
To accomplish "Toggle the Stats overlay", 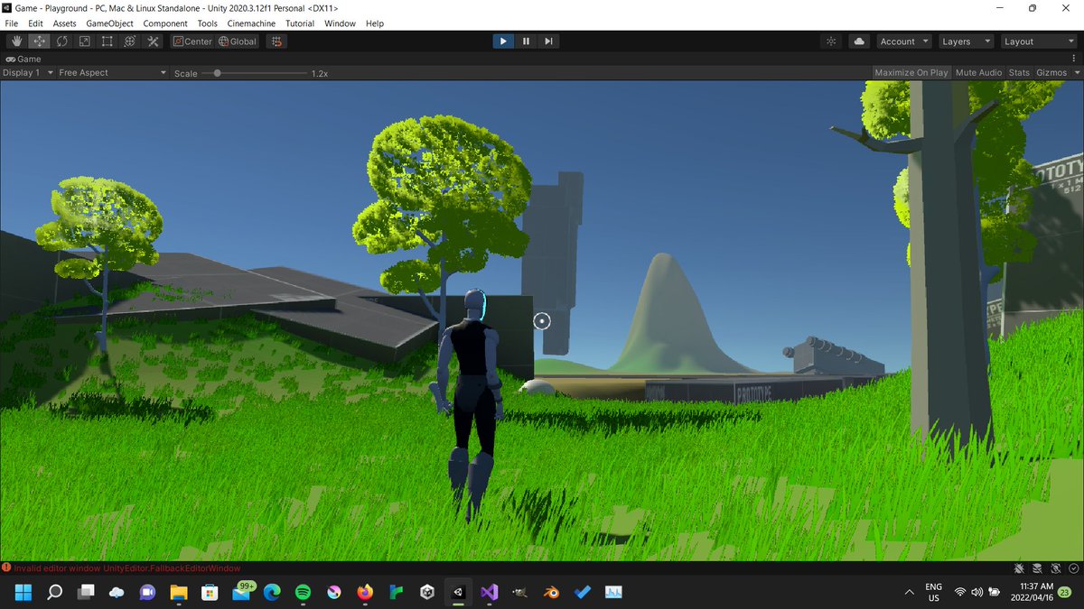I will point(1019,72).
